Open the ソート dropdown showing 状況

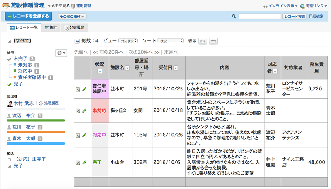tap(171, 41)
